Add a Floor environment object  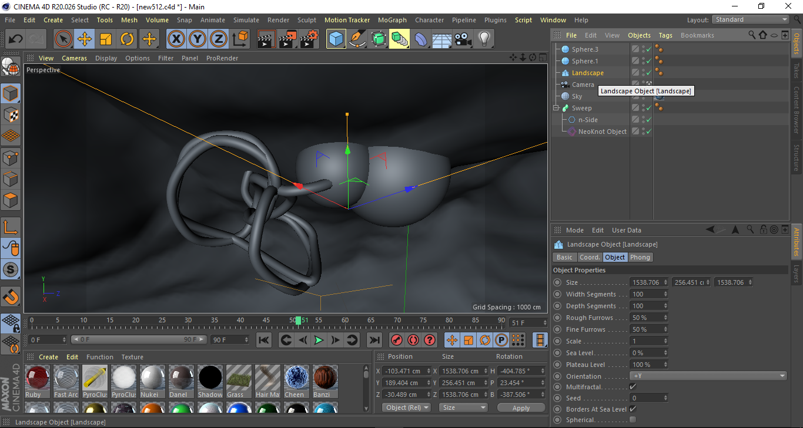pyautogui.click(x=441, y=39)
